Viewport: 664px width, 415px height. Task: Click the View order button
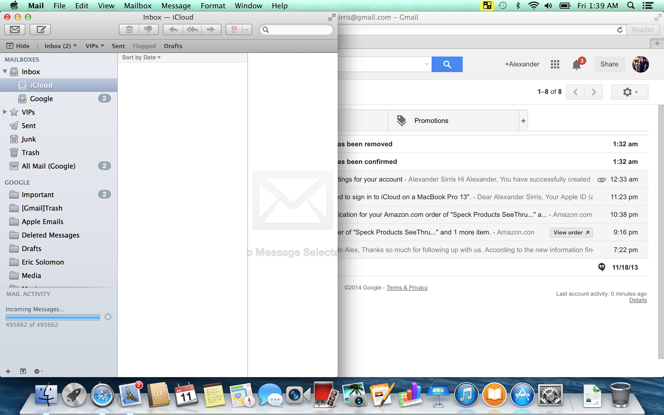point(571,232)
